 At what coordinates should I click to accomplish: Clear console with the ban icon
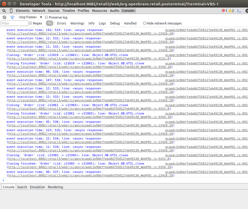[4, 17]
